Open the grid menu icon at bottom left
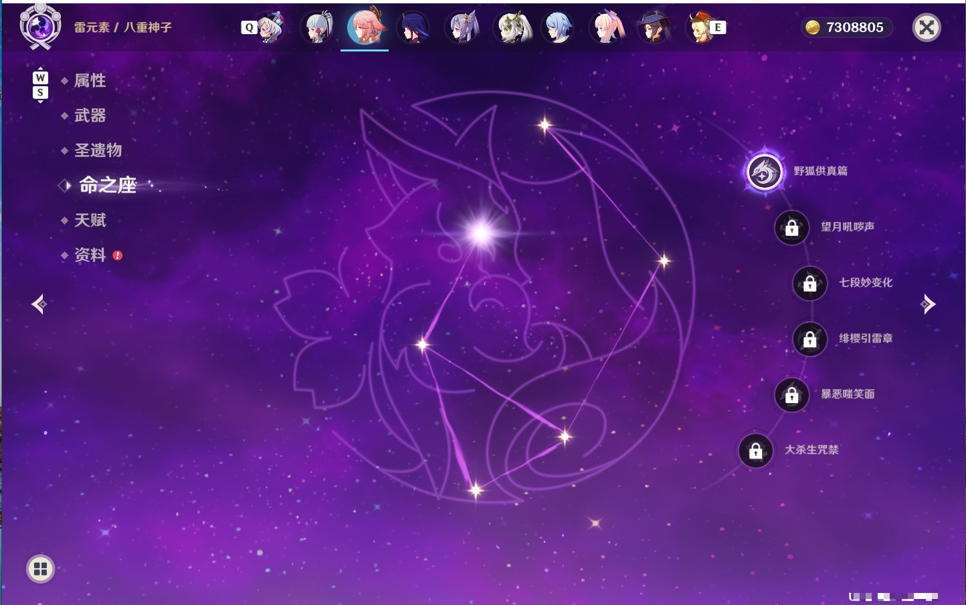The image size is (966, 605). point(40,569)
